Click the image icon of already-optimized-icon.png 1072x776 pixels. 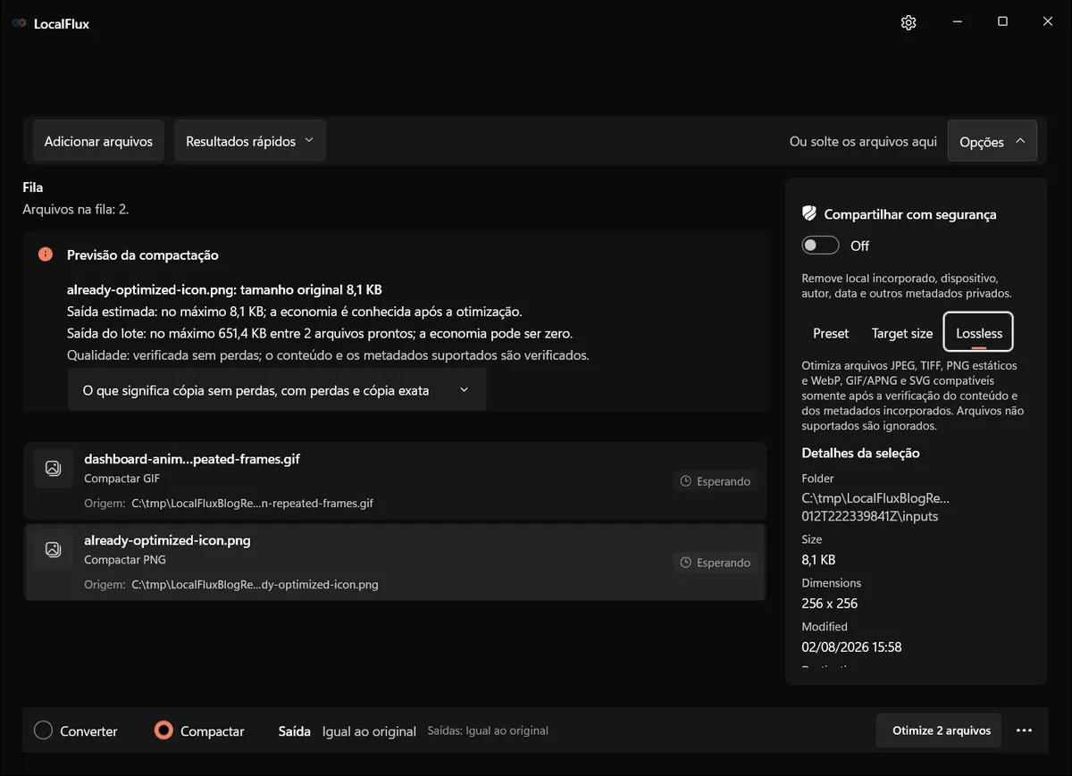(53, 549)
